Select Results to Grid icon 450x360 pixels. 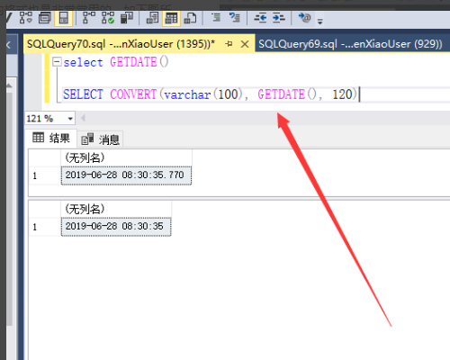click(171, 18)
